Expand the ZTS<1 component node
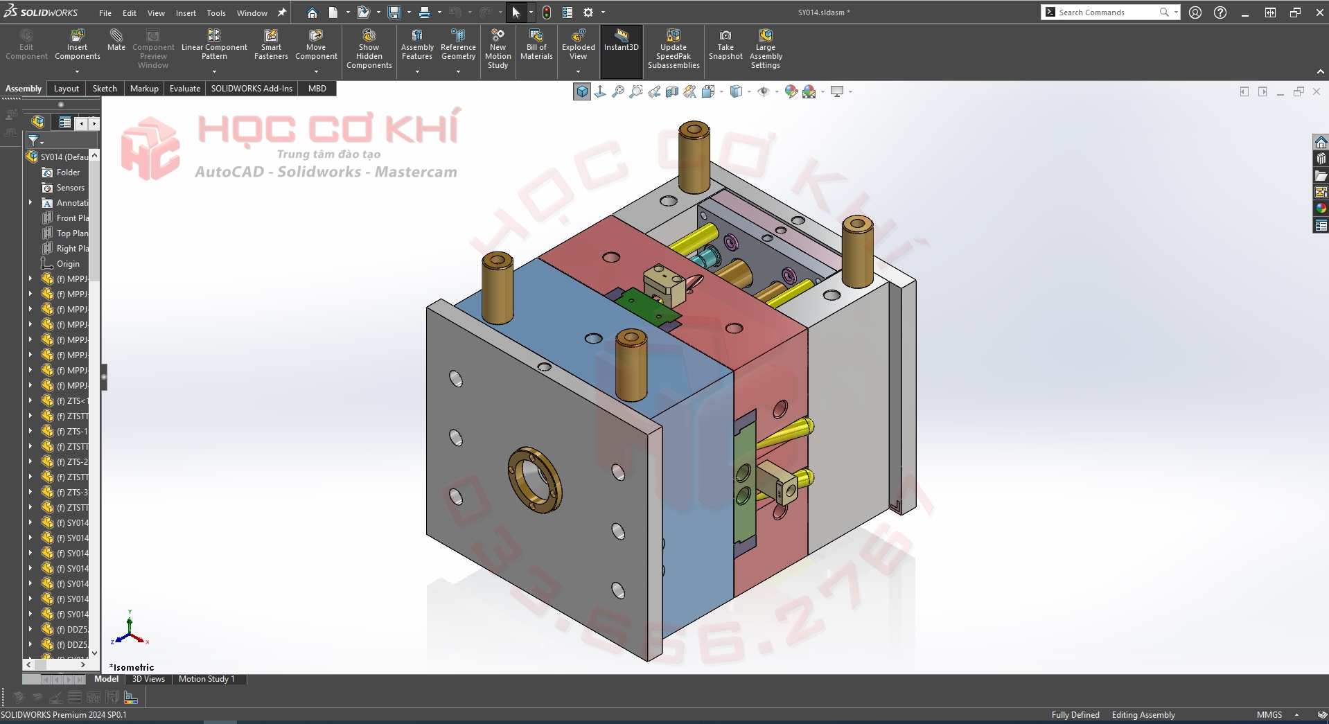Viewport: 1329px width, 724px height. [x=30, y=401]
